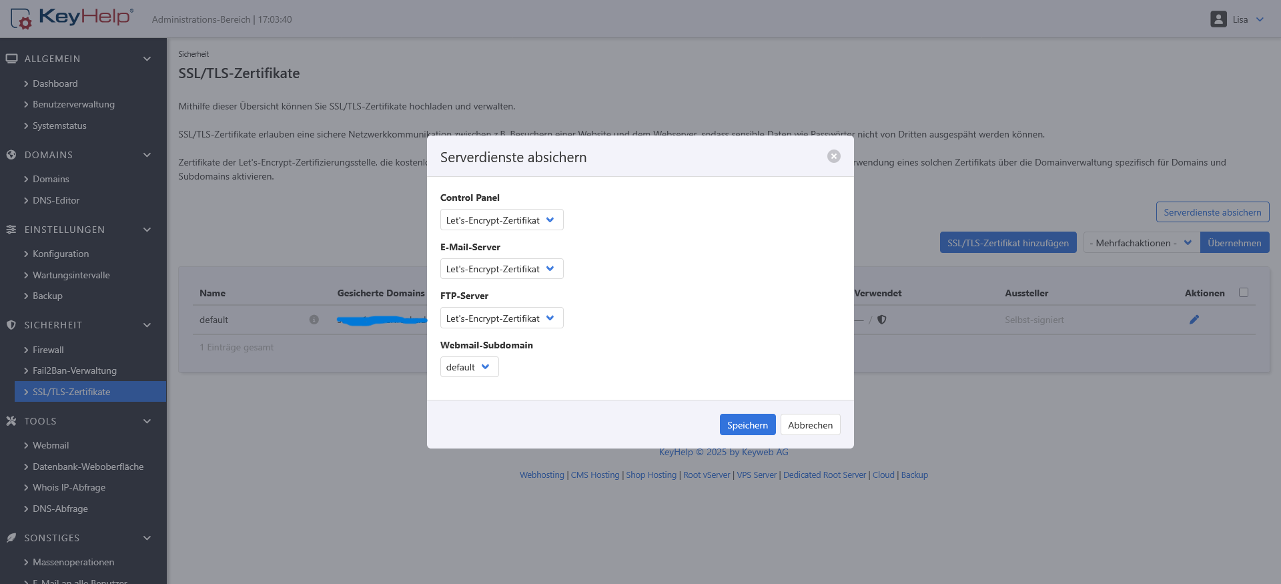Click the pencil edit icon for default
1281x584 pixels.
coord(1194,320)
